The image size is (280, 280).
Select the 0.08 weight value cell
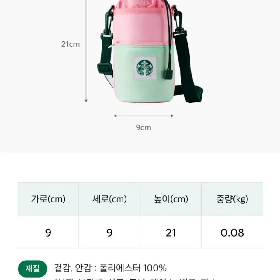click(232, 232)
